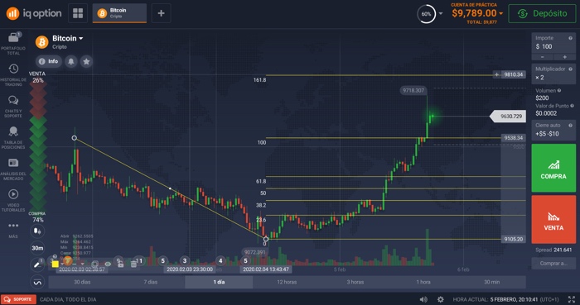Click the Fibonacci start anchor point circle
Image resolution: width=580 pixels, height=305 pixels.
(75, 138)
